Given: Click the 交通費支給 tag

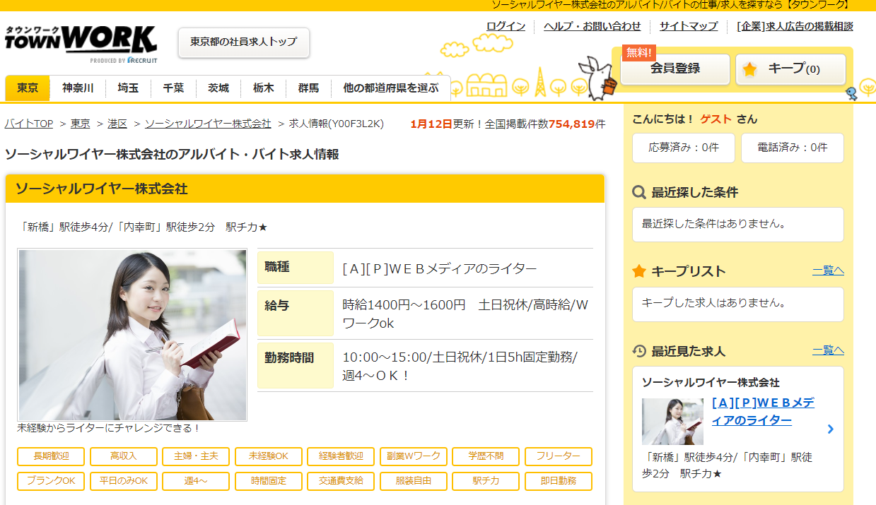Looking at the screenshot, I should [x=341, y=481].
